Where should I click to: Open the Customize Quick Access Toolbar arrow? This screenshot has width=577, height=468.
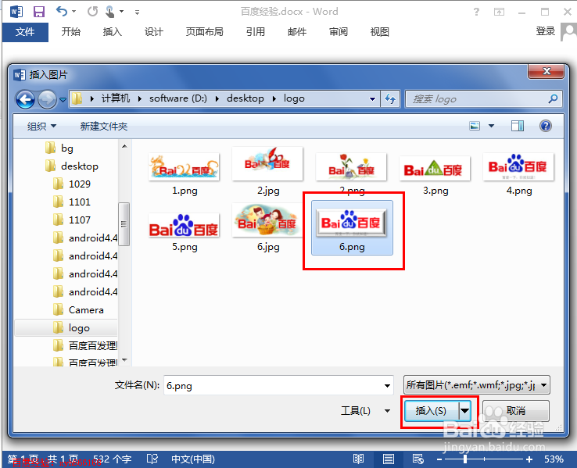click(x=138, y=13)
